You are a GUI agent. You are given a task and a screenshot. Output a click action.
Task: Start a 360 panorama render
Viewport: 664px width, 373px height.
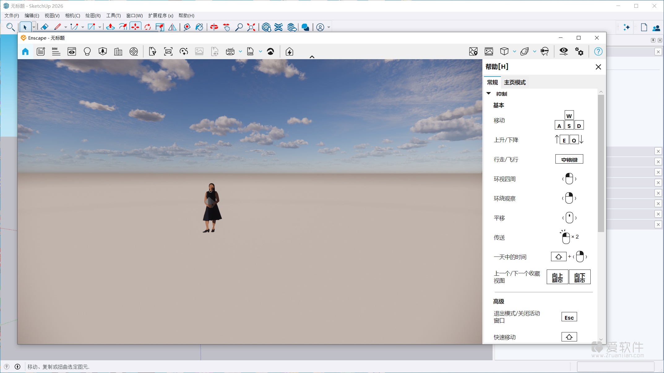click(231, 51)
